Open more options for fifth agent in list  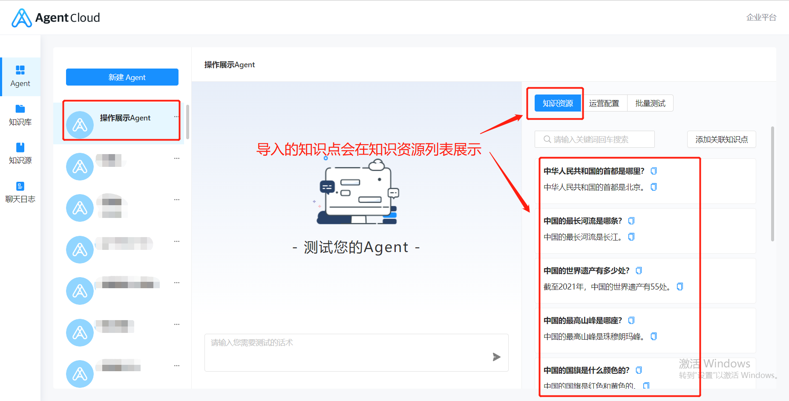click(177, 283)
